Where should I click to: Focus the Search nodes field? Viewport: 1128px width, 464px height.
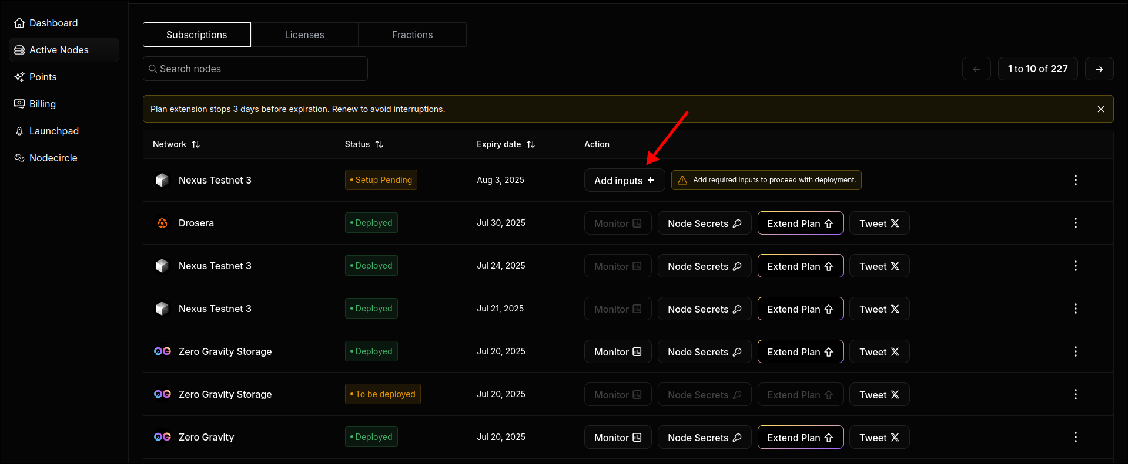(255, 69)
